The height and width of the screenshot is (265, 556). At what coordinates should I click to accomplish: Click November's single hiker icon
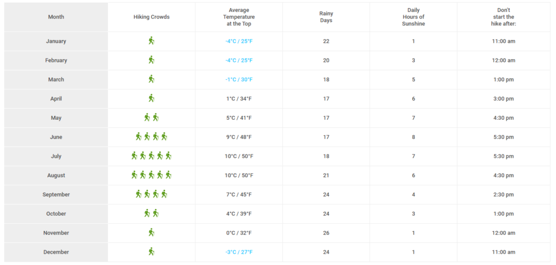(151, 232)
